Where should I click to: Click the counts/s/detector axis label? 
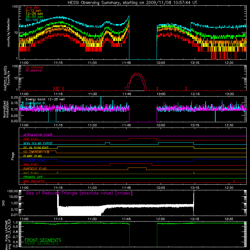pyautogui.click(x=8, y=32)
